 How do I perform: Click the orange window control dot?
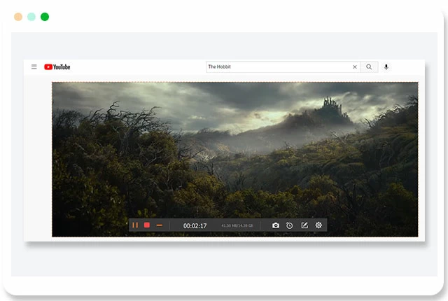coord(18,17)
